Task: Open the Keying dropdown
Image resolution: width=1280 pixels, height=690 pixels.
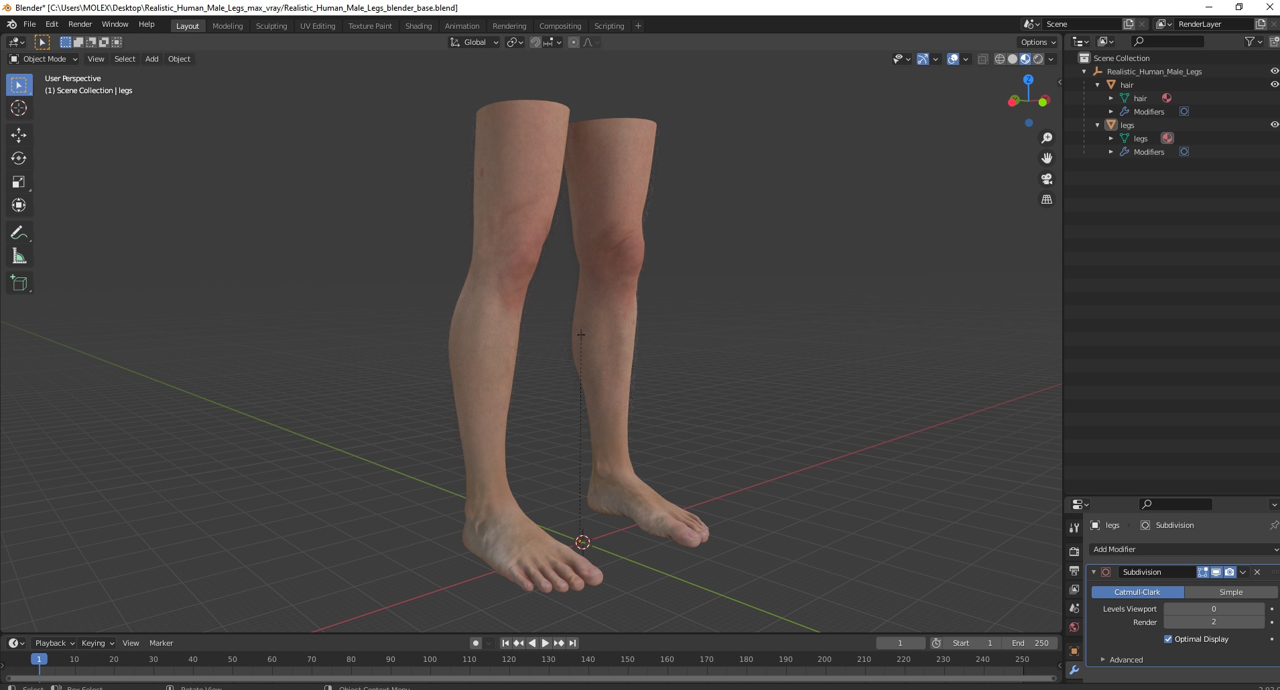Action: 97,643
